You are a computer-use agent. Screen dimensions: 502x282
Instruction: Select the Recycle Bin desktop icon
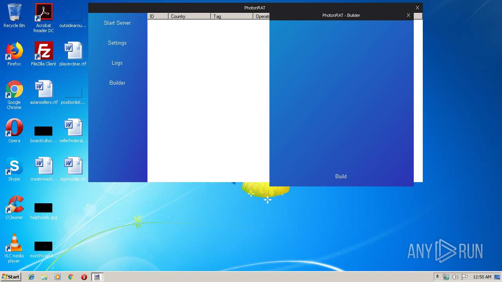pyautogui.click(x=14, y=16)
